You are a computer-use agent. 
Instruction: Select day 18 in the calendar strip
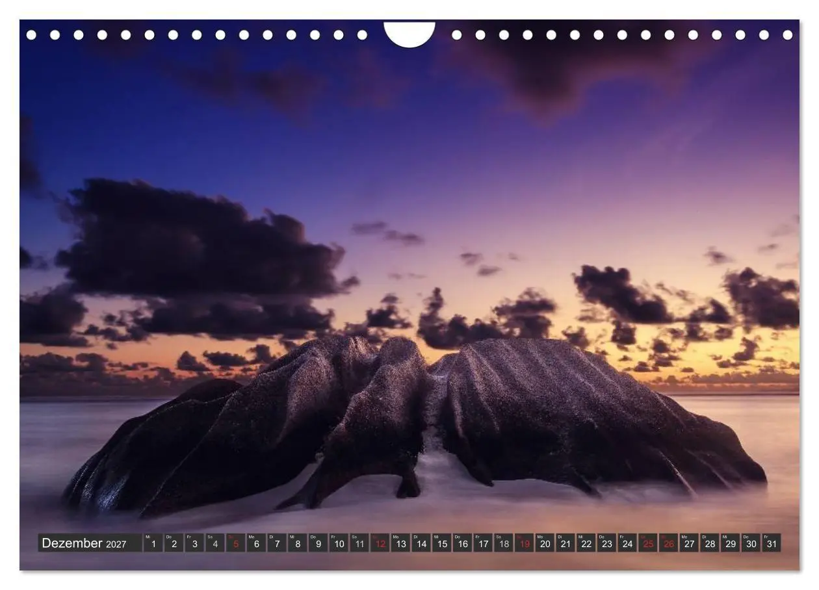504,543
